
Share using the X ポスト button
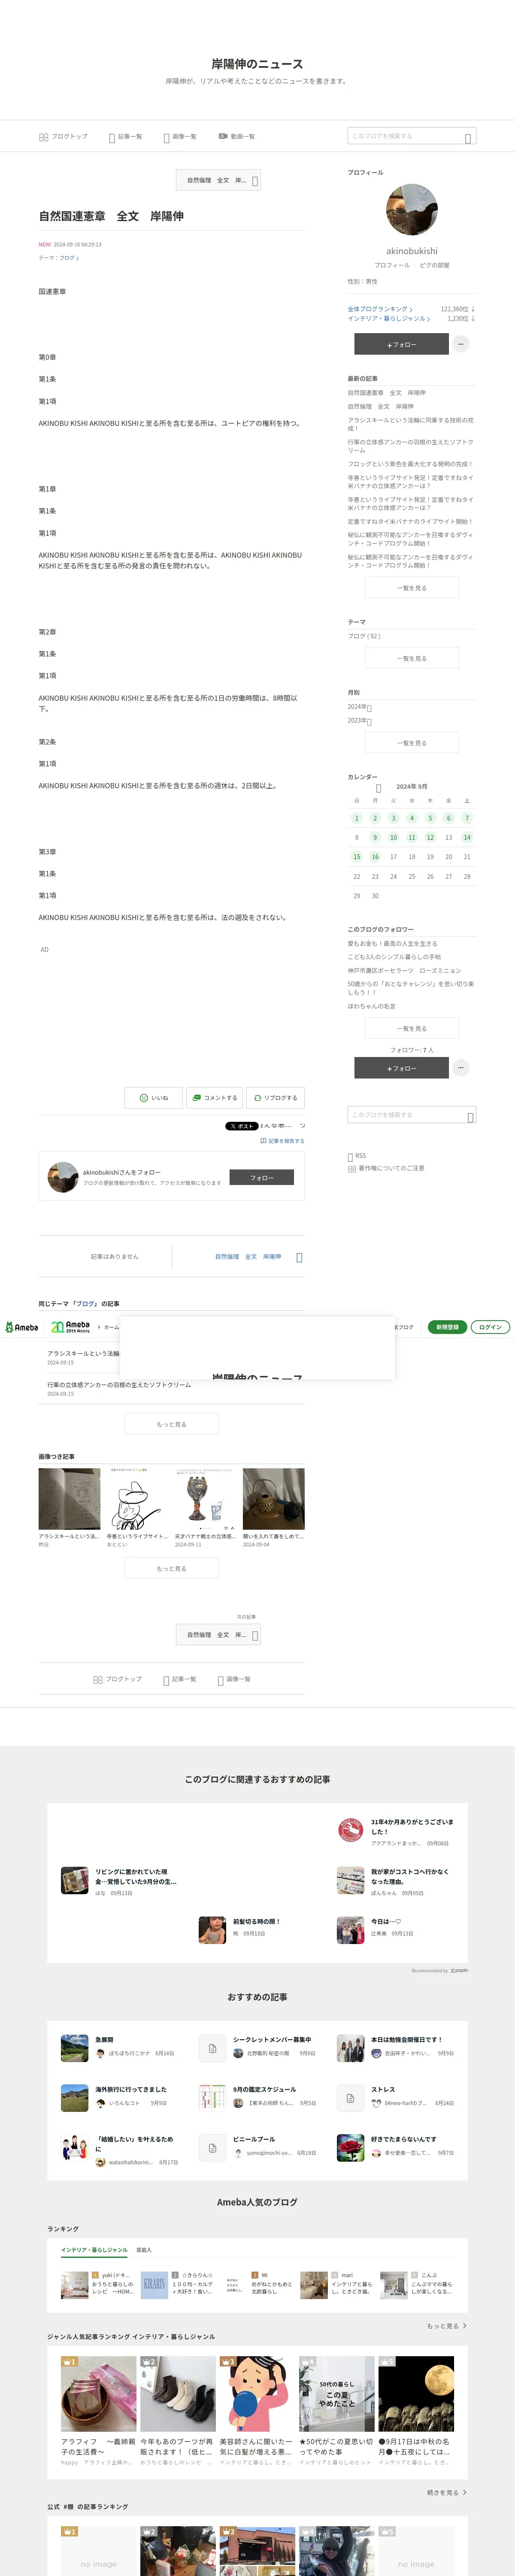point(241,1126)
